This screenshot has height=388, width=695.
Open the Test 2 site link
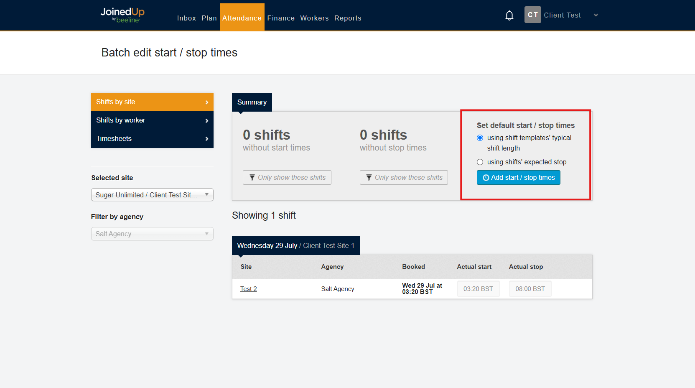249,289
